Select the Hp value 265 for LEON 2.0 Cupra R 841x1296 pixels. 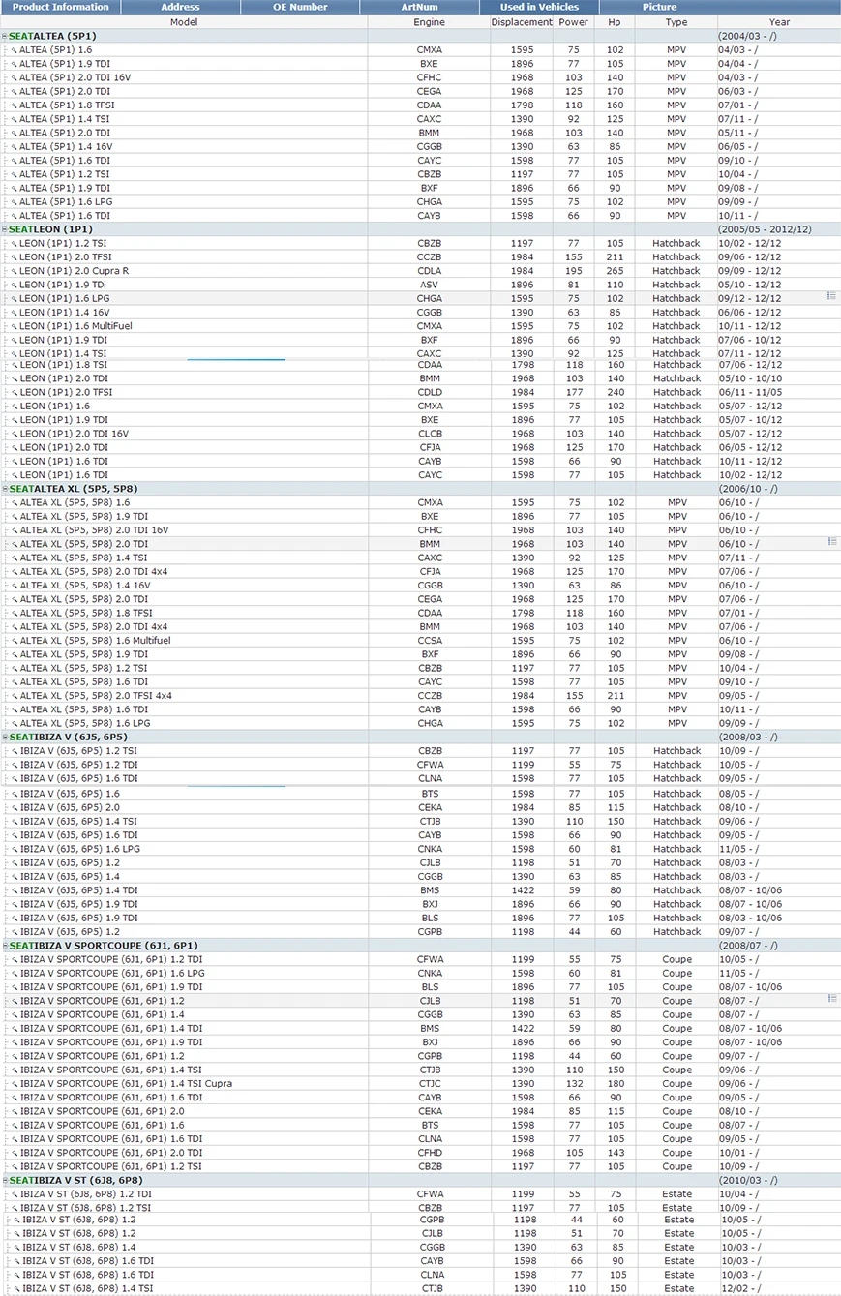tap(615, 271)
